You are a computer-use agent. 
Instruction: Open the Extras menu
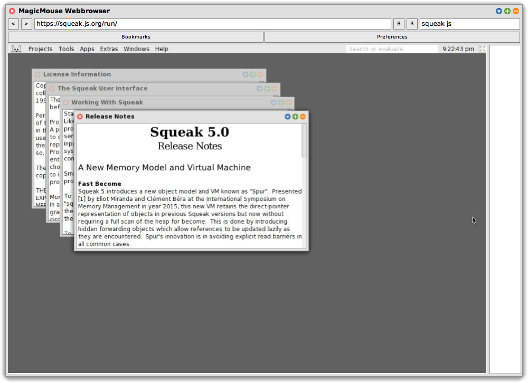pos(109,49)
